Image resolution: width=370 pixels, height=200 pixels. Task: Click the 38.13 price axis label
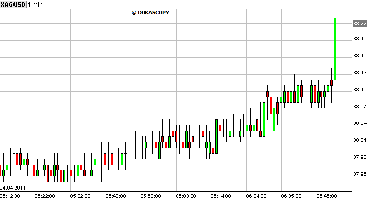[360, 72]
